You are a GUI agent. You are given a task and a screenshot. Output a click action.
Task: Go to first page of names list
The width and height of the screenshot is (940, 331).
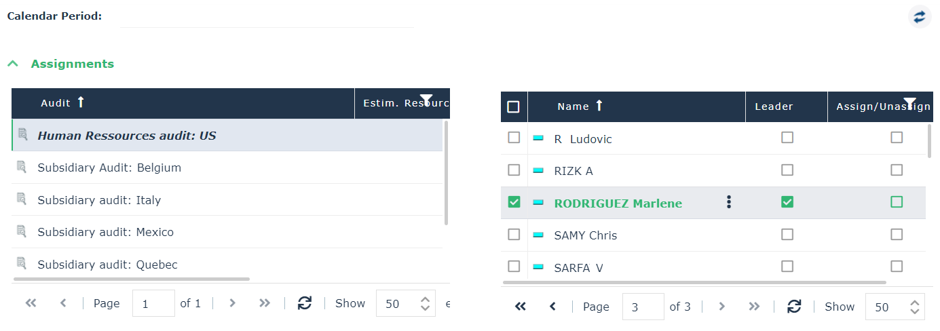pyautogui.click(x=521, y=307)
